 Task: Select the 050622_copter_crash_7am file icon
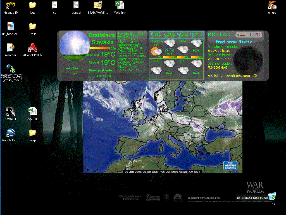click(11, 73)
